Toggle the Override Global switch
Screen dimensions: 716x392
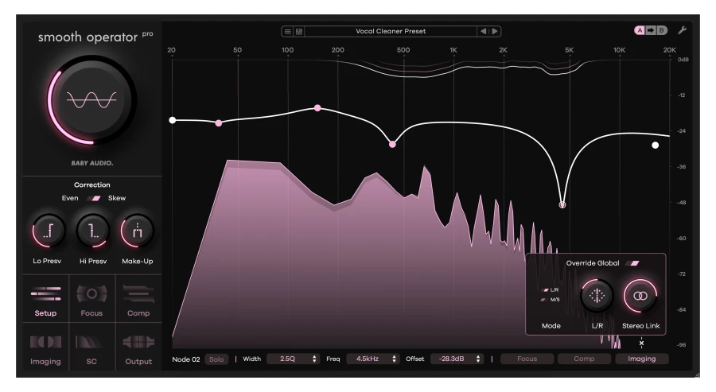(x=632, y=263)
